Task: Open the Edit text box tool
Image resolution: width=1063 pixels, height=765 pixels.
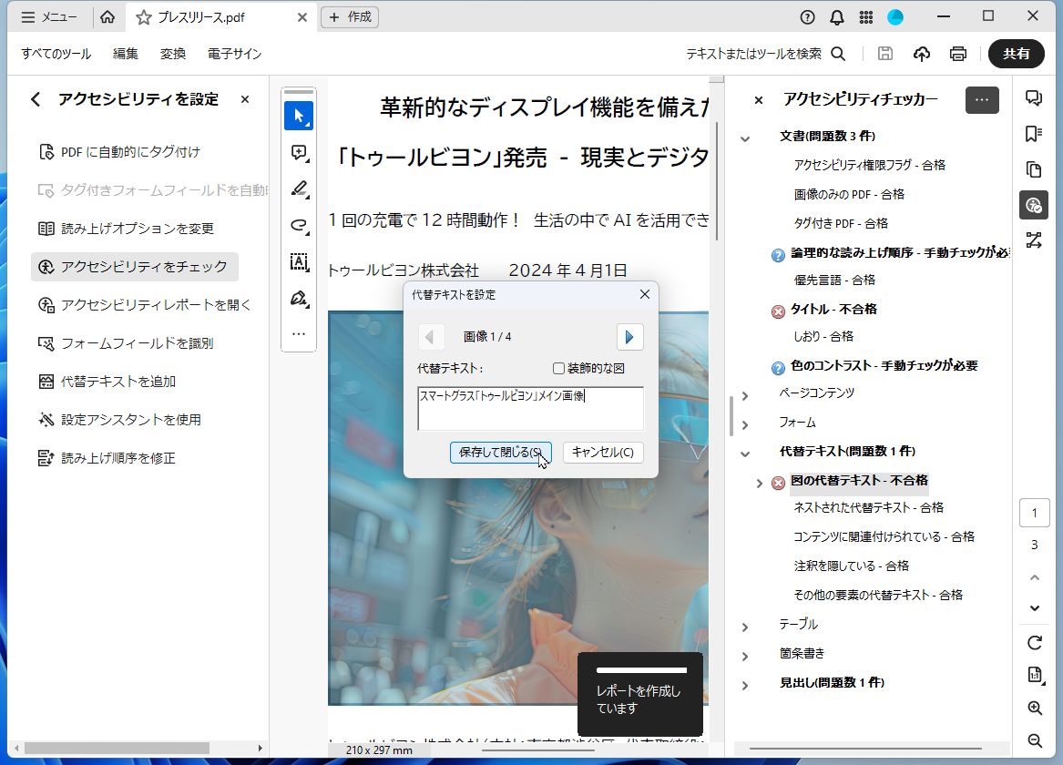Action: click(298, 261)
